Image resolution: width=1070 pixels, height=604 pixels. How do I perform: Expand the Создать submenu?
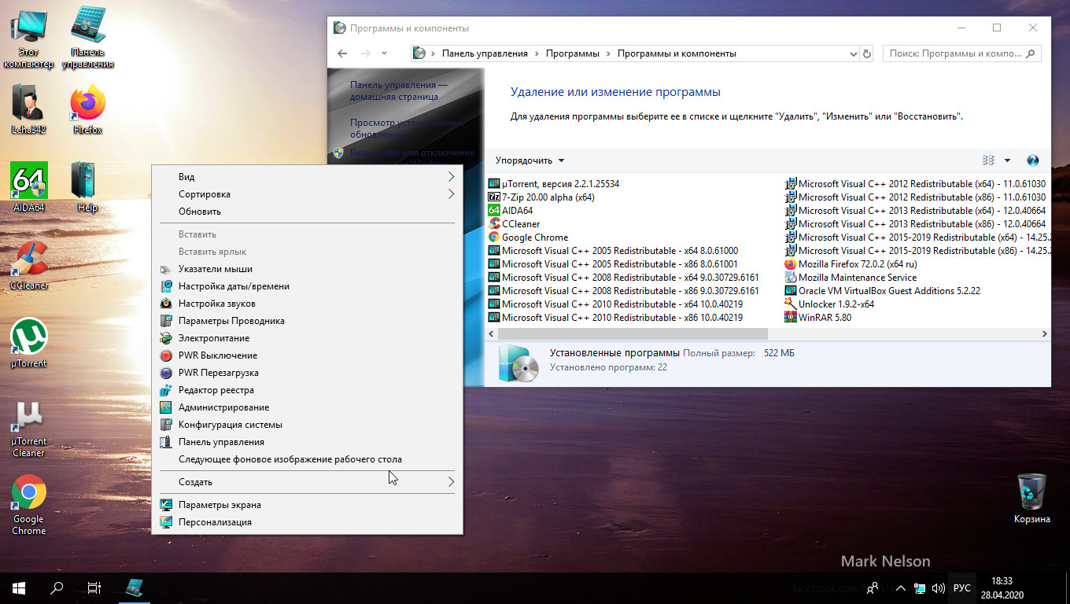tap(451, 482)
